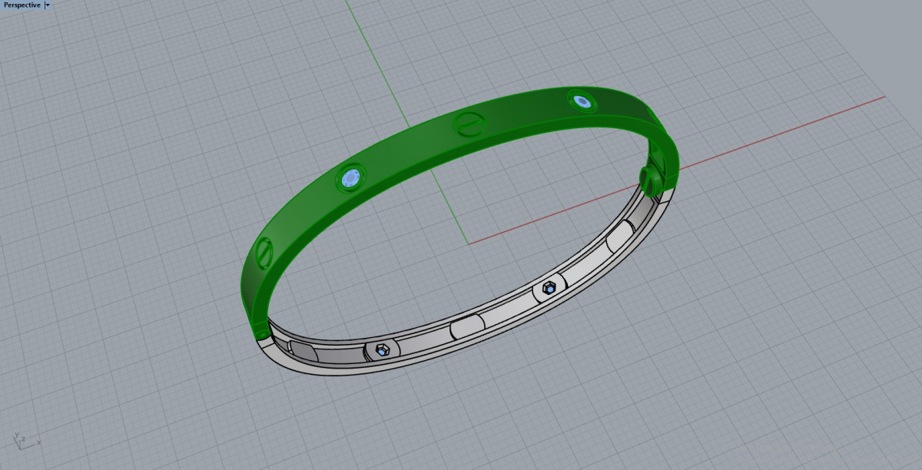This screenshot has width=922, height=470.
Task: Open the viewport menu dropdown arrow beside Perspective
Action: click(48, 5)
